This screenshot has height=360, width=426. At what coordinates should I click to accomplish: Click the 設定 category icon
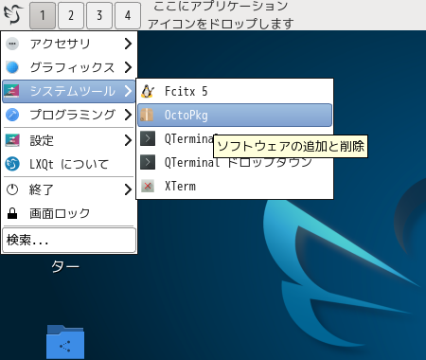point(12,140)
